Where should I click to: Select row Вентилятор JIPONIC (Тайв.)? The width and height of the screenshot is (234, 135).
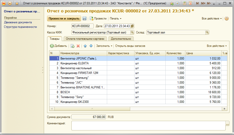(x=138, y=59)
